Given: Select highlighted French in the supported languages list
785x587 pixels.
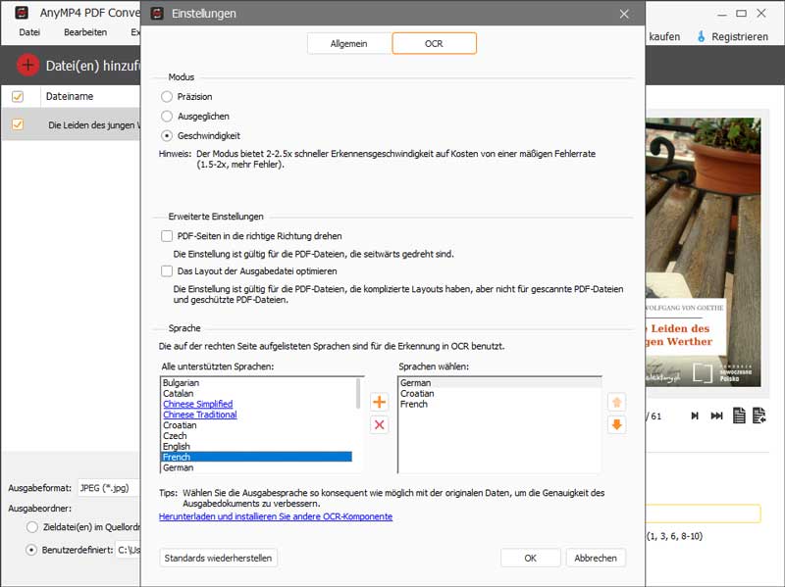Looking at the screenshot, I should [257, 457].
